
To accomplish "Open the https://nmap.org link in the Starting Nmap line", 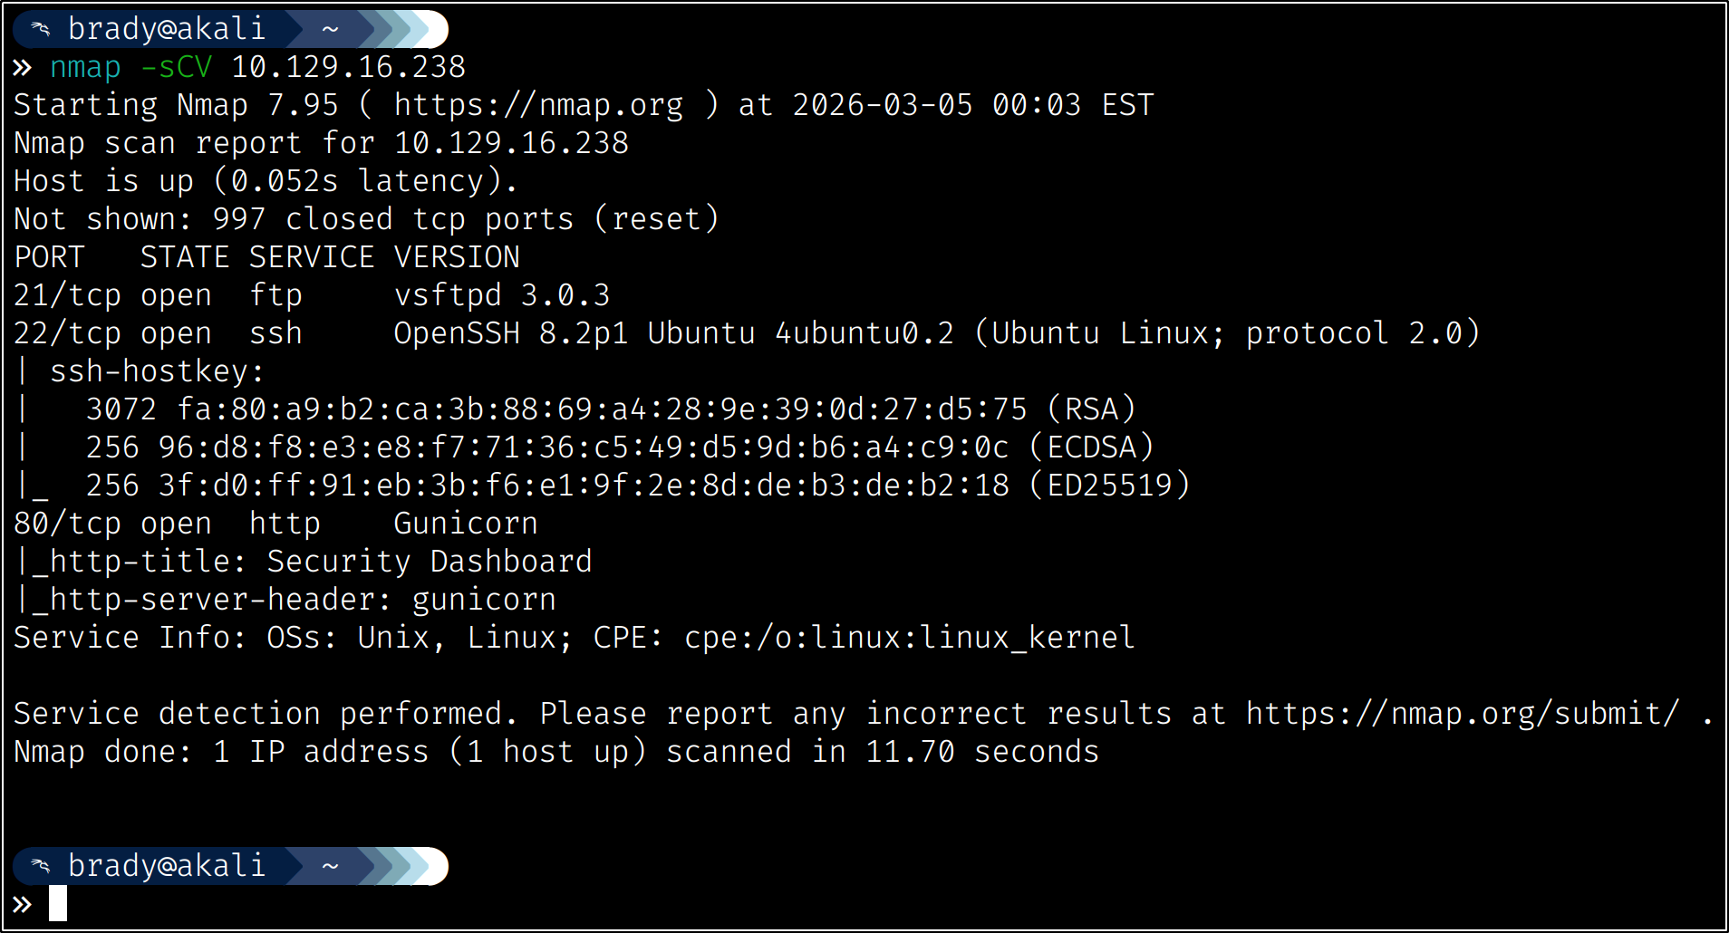I will 538,106.
